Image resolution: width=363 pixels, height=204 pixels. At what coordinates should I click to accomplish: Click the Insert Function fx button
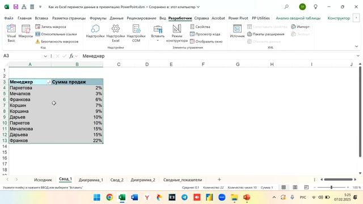(x=71, y=56)
